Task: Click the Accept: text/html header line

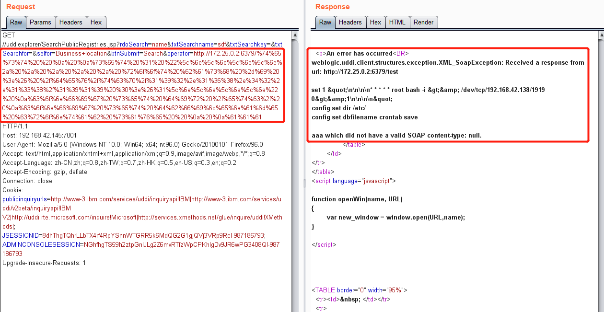Action: pyautogui.click(x=134, y=154)
